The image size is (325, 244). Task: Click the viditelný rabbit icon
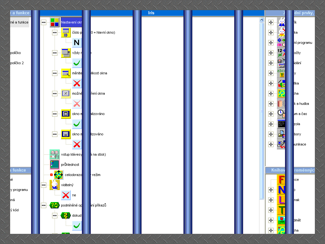click(55, 185)
